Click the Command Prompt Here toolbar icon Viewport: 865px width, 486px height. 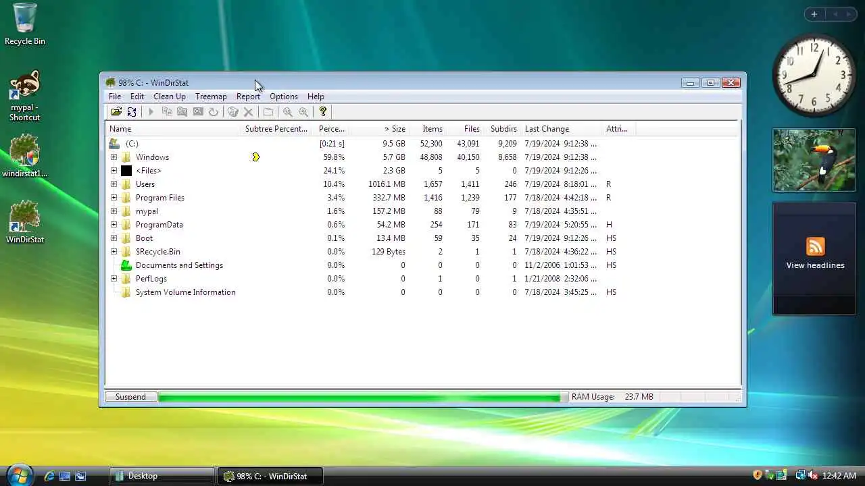point(198,112)
